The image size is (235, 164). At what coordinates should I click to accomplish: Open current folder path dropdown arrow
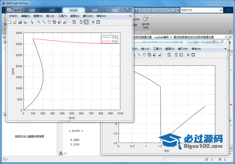(226, 37)
